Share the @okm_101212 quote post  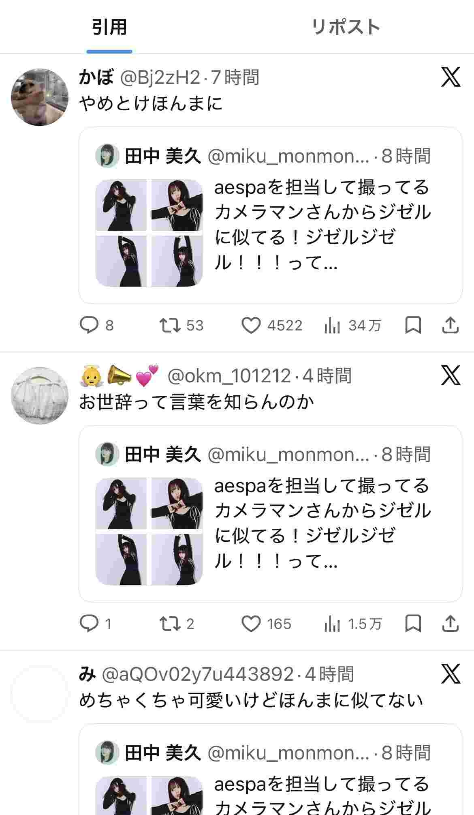point(450,624)
